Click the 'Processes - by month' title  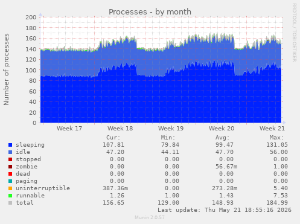pos(150,12)
